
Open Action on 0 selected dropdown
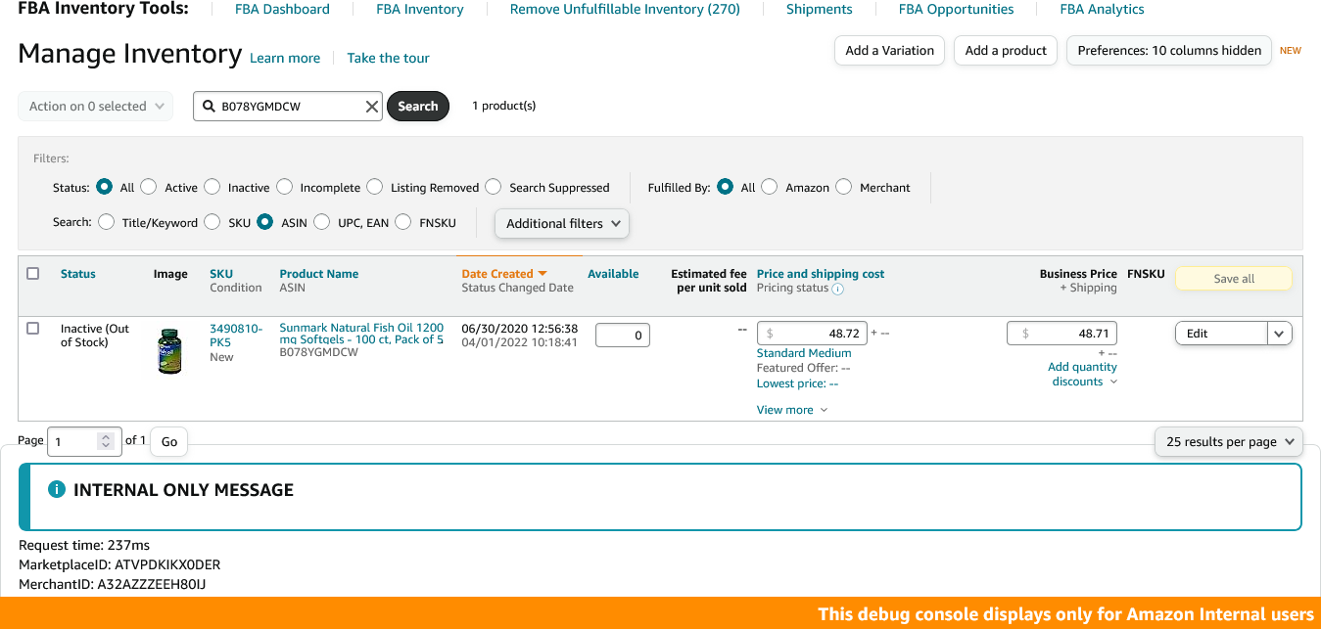(96, 107)
